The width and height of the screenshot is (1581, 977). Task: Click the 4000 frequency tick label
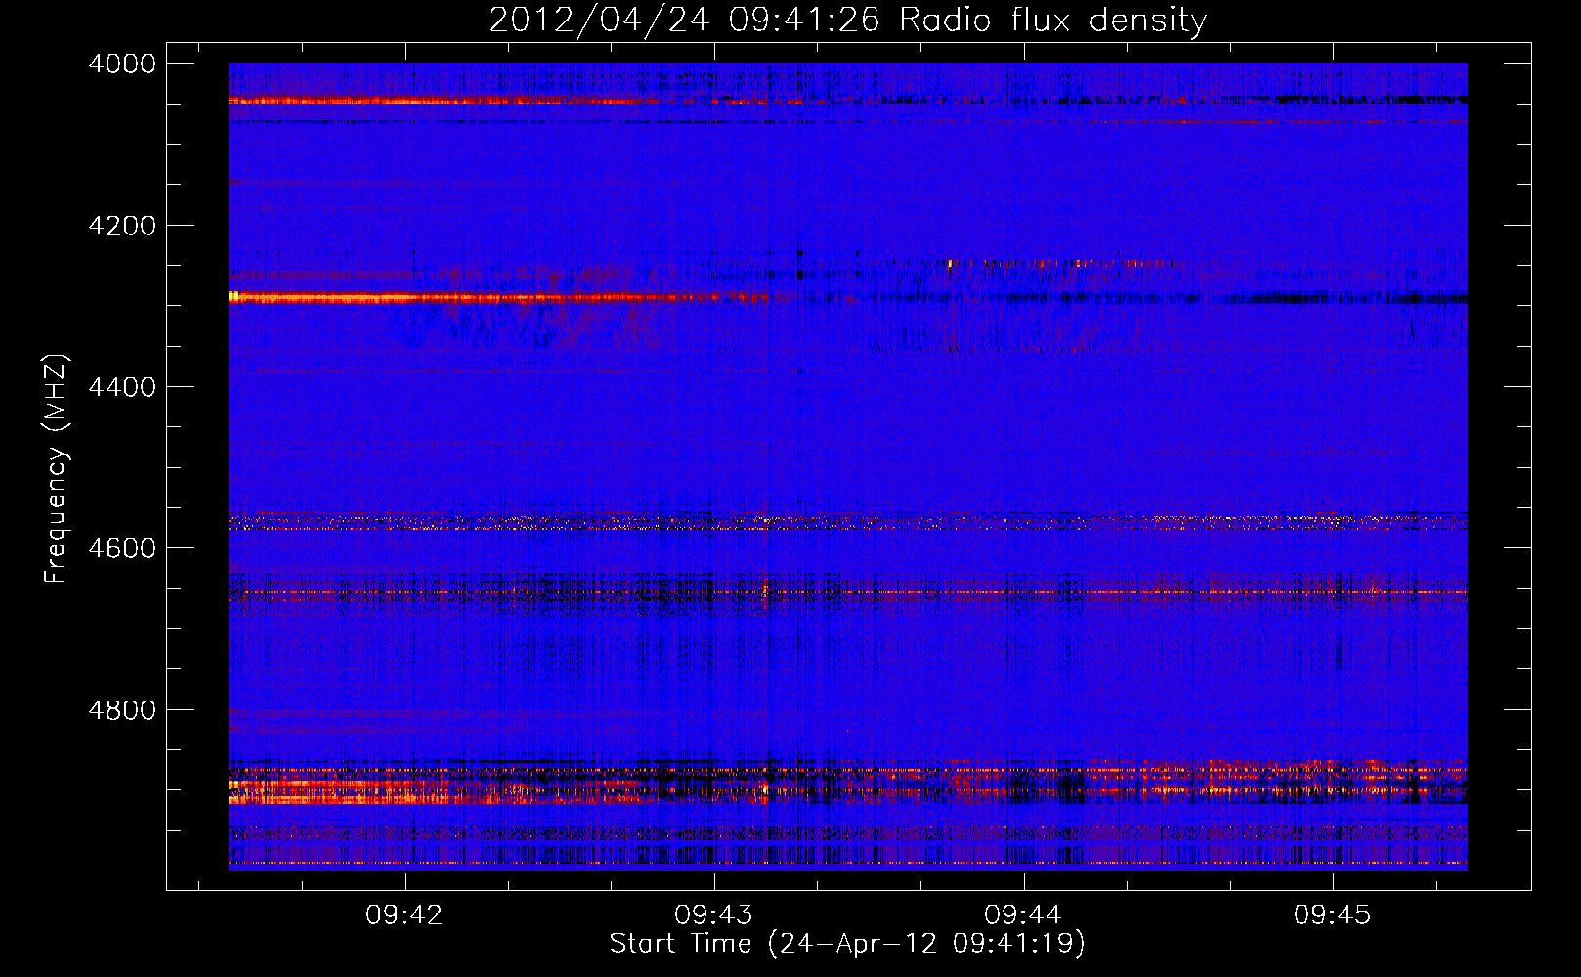pyautogui.click(x=122, y=64)
